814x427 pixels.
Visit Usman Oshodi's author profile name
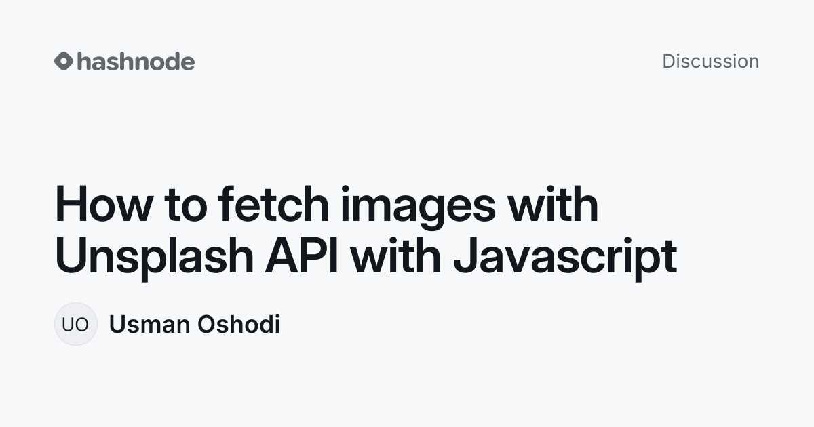click(195, 325)
